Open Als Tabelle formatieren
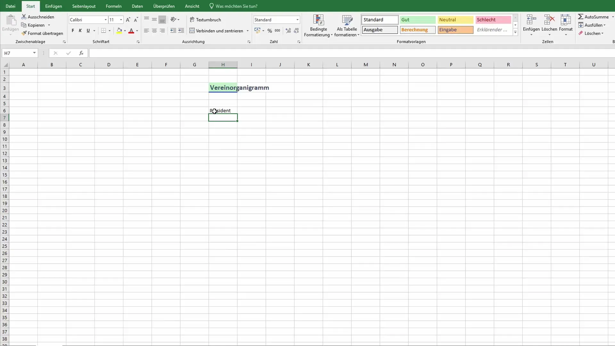 click(347, 26)
